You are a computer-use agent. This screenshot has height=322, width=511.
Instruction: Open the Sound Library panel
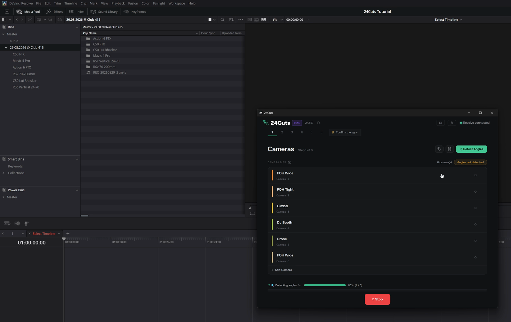pos(104,12)
